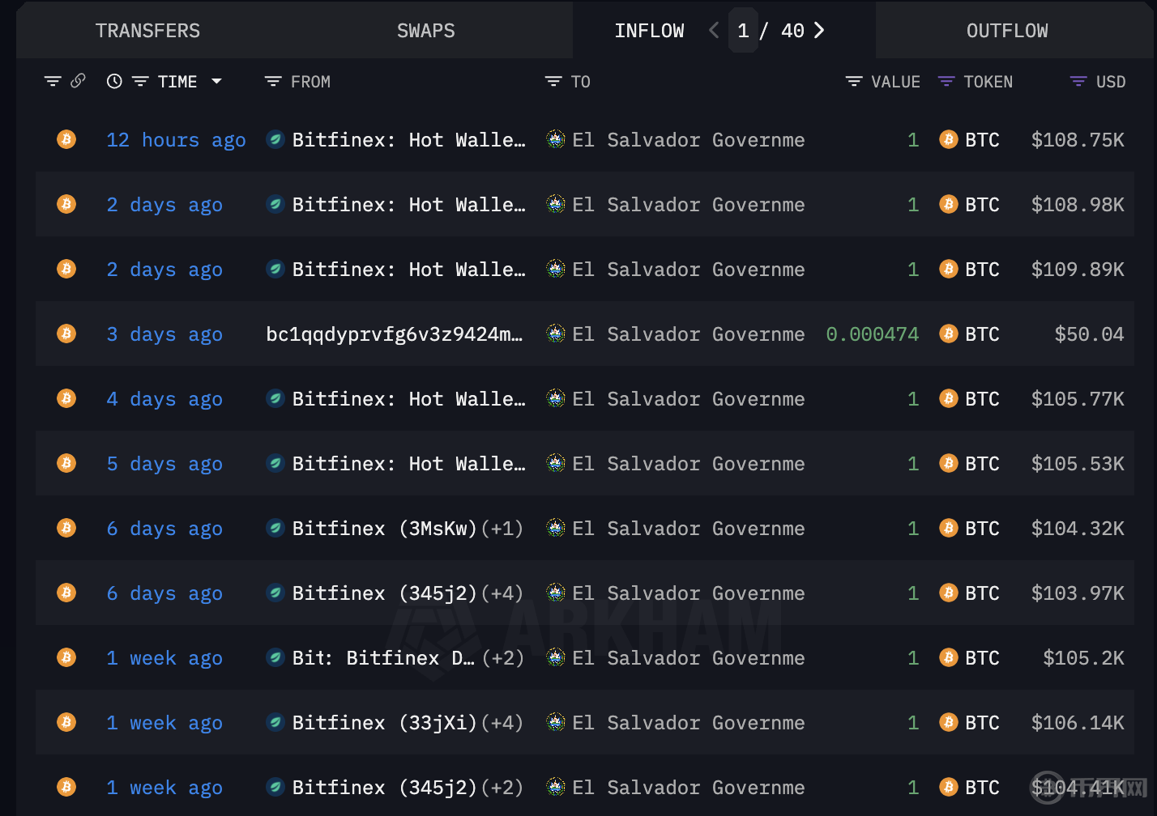Open the FROM column filter

click(273, 82)
